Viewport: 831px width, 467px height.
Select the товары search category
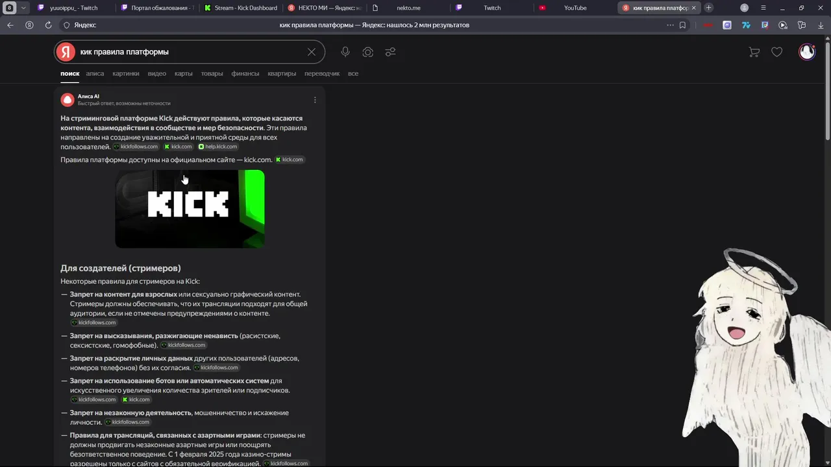click(212, 74)
